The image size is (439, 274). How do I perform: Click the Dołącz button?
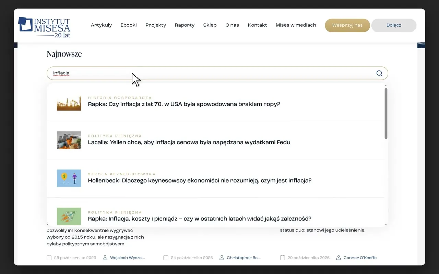click(394, 25)
